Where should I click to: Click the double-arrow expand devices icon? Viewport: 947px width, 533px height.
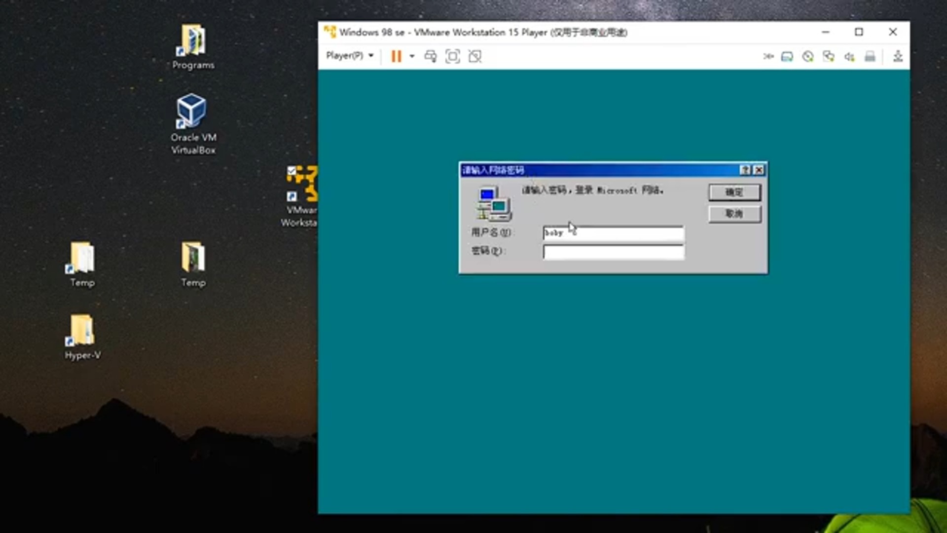768,57
